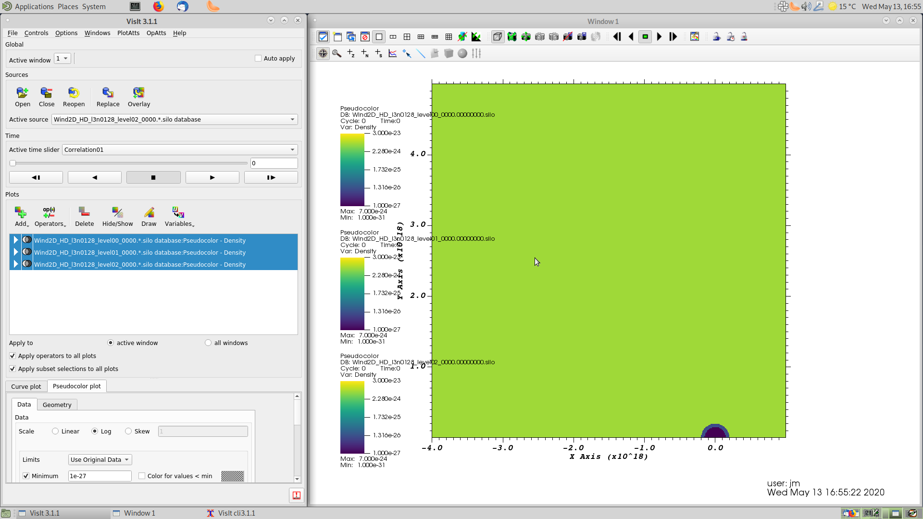The height and width of the screenshot is (519, 923).
Task: Open the plot colors spreadsheet icon on playback toolbar
Action: point(695,37)
